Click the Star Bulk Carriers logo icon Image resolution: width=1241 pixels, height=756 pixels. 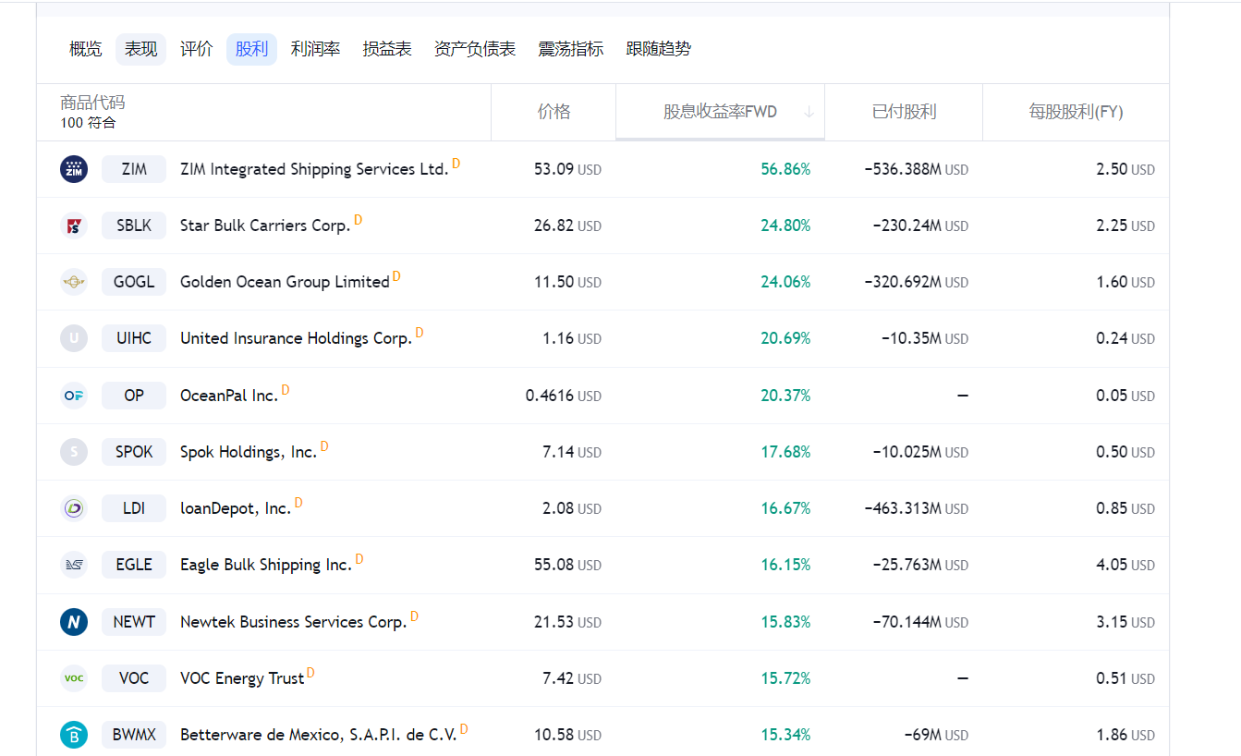coord(74,226)
